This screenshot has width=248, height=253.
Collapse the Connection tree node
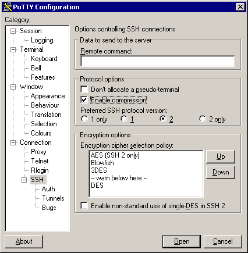pos(13,142)
